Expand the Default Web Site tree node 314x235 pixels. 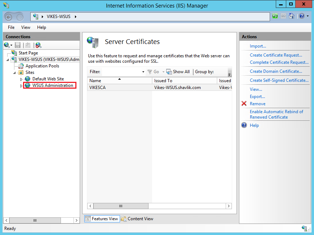[x=21, y=79]
